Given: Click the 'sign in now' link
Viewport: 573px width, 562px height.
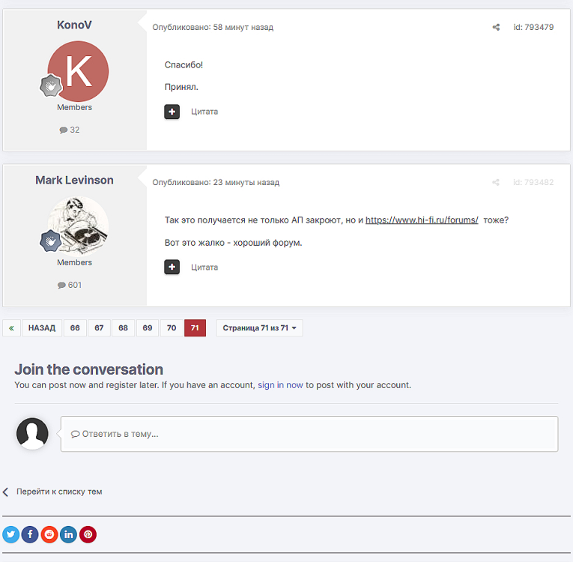Looking at the screenshot, I should (280, 385).
